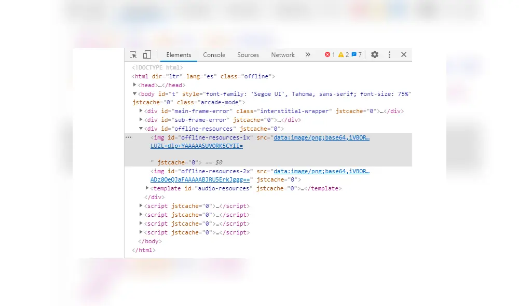The width and height of the screenshot is (519, 306).
Task: Open the three-dot customize DevTools menu
Action: 389,54
